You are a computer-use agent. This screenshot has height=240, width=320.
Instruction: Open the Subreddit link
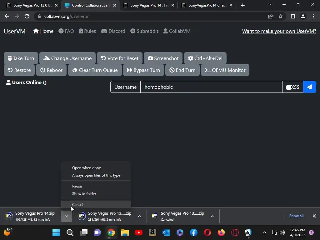coord(144,31)
